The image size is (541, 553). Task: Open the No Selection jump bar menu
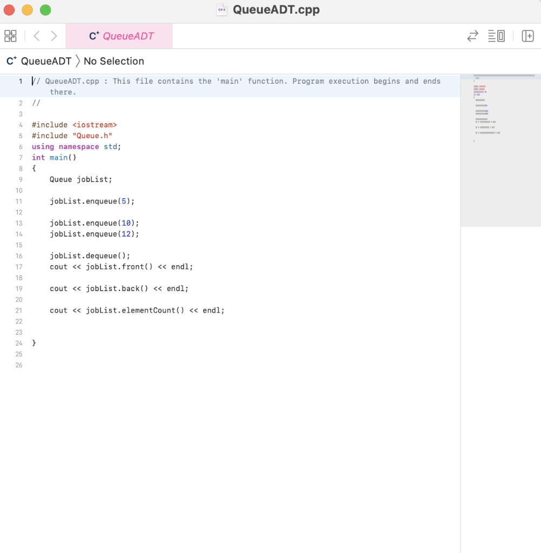tap(114, 61)
